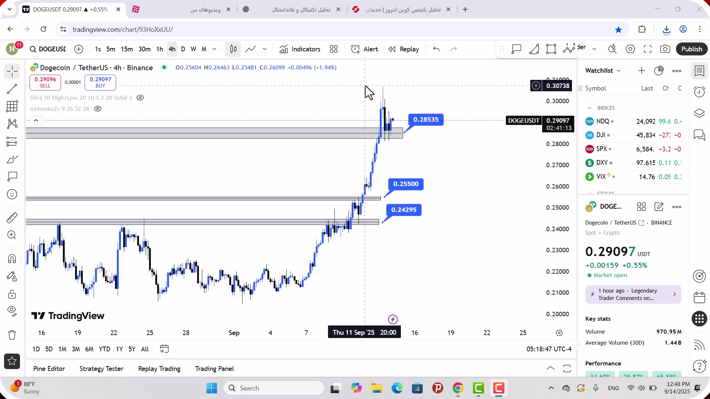Add a symbol to the watchlist

coord(642,71)
